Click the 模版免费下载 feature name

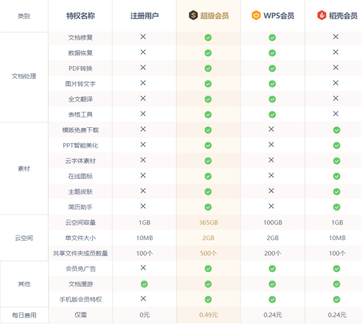pos(80,130)
